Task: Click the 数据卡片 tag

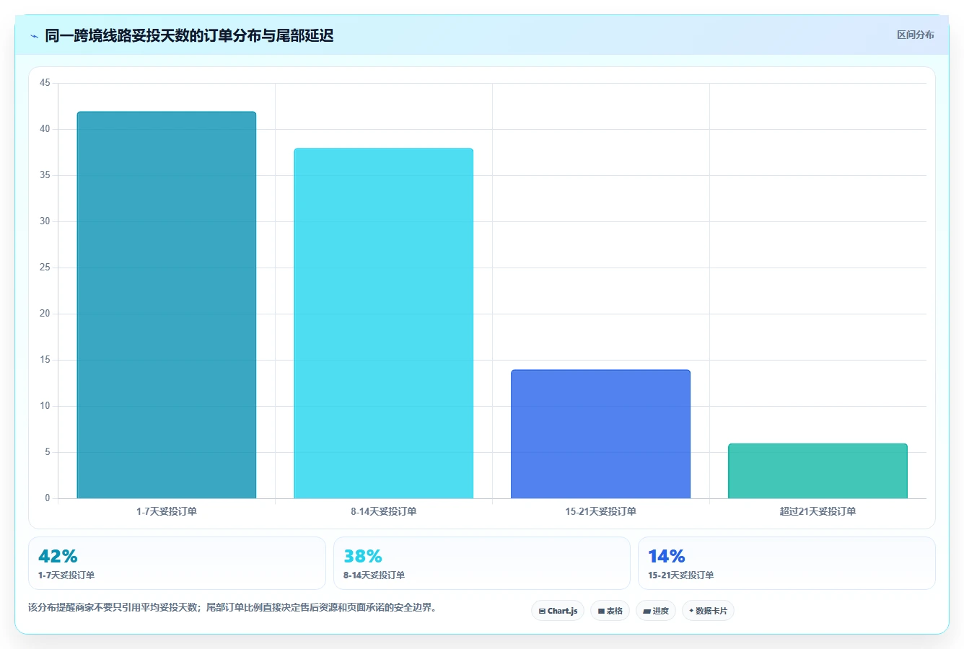Action: [708, 611]
